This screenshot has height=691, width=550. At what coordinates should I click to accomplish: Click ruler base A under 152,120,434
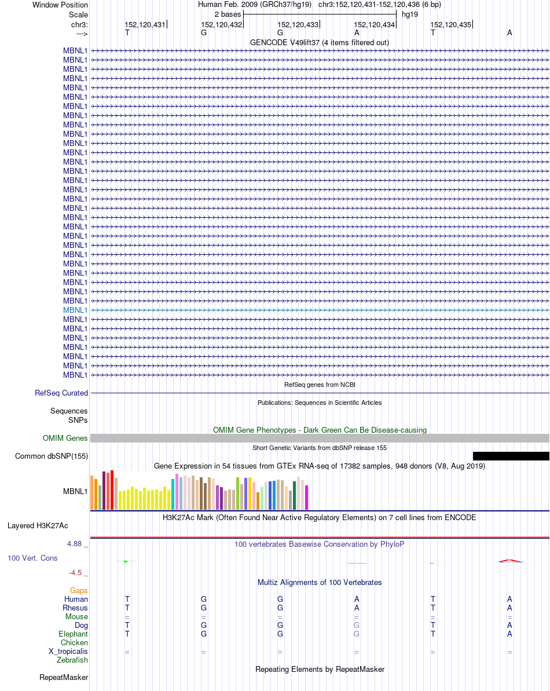[357, 32]
